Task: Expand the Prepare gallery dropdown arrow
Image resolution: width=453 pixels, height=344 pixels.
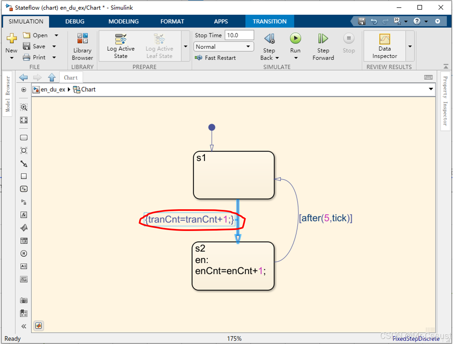Action: coord(186,47)
